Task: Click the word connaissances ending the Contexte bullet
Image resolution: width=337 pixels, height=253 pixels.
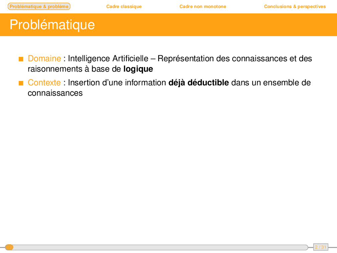Action: 55,93
